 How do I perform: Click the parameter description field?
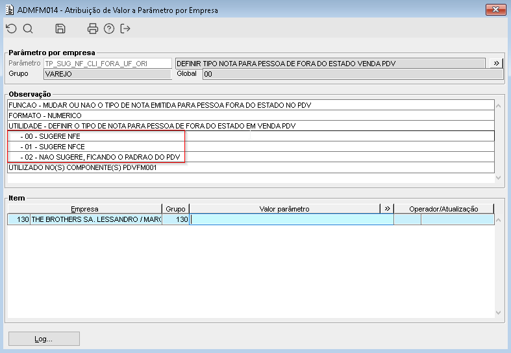pyautogui.click(x=330, y=64)
